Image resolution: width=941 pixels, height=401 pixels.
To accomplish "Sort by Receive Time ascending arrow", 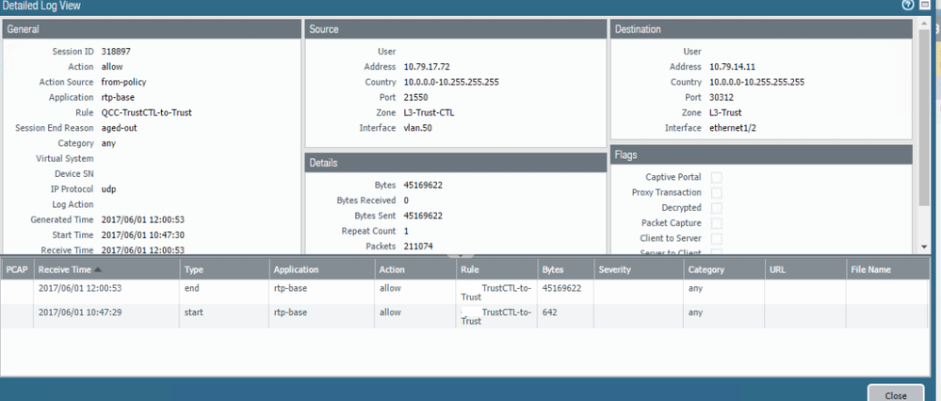I will [99, 270].
